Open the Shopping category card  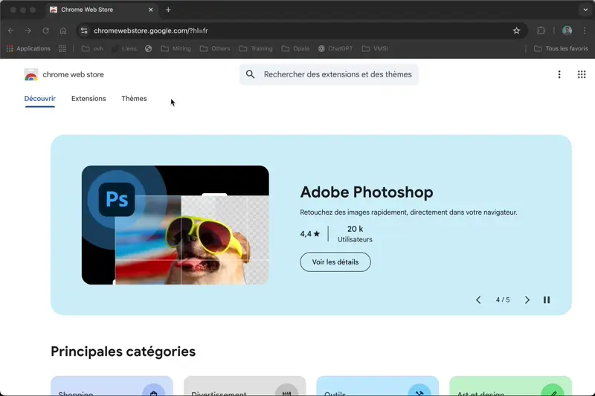coord(112,386)
